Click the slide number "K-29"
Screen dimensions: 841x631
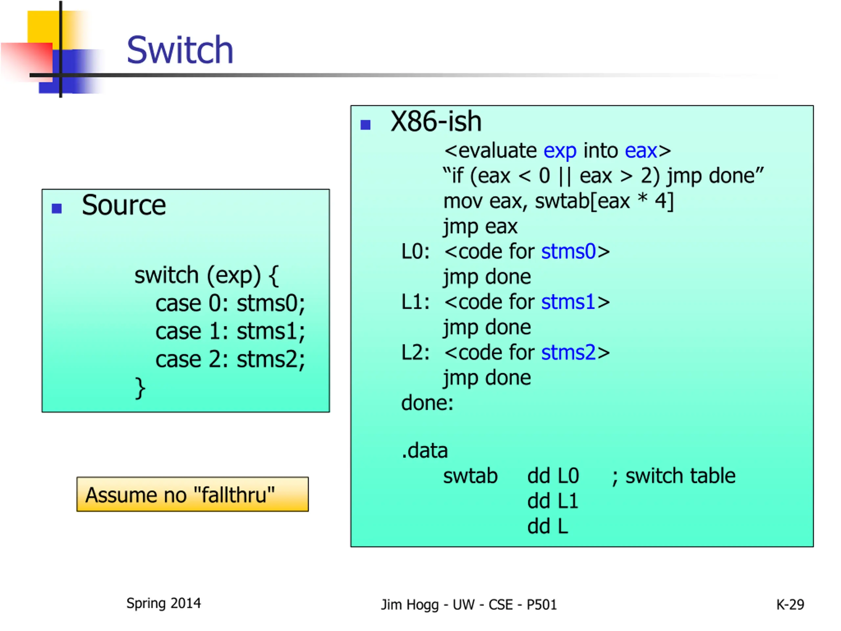click(790, 605)
